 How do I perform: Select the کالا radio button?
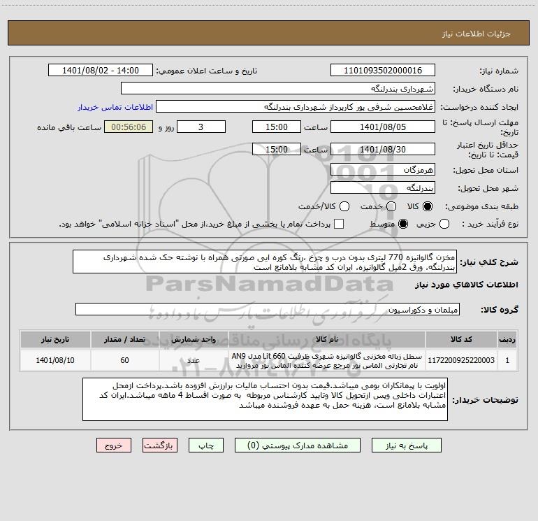pyautogui.click(x=428, y=206)
